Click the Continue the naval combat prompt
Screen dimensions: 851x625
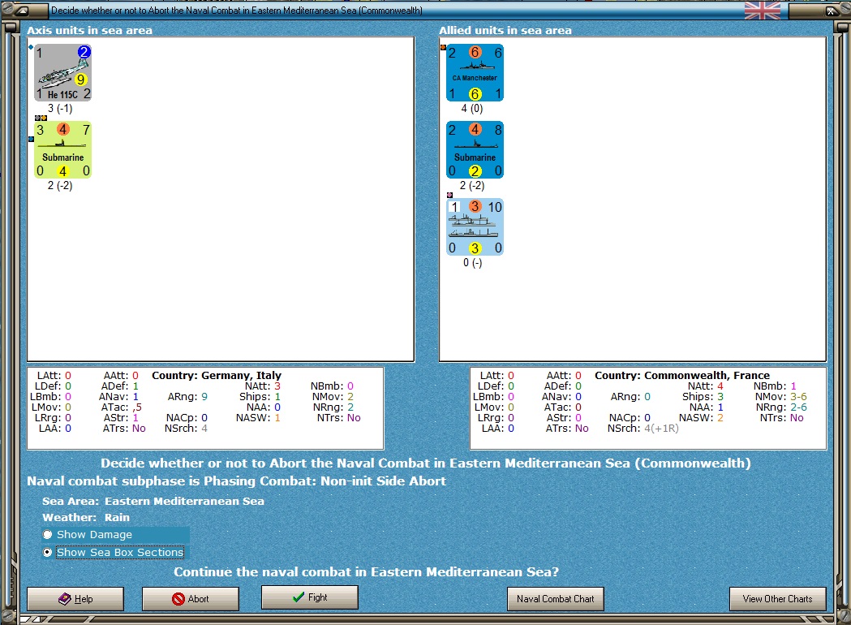point(366,571)
